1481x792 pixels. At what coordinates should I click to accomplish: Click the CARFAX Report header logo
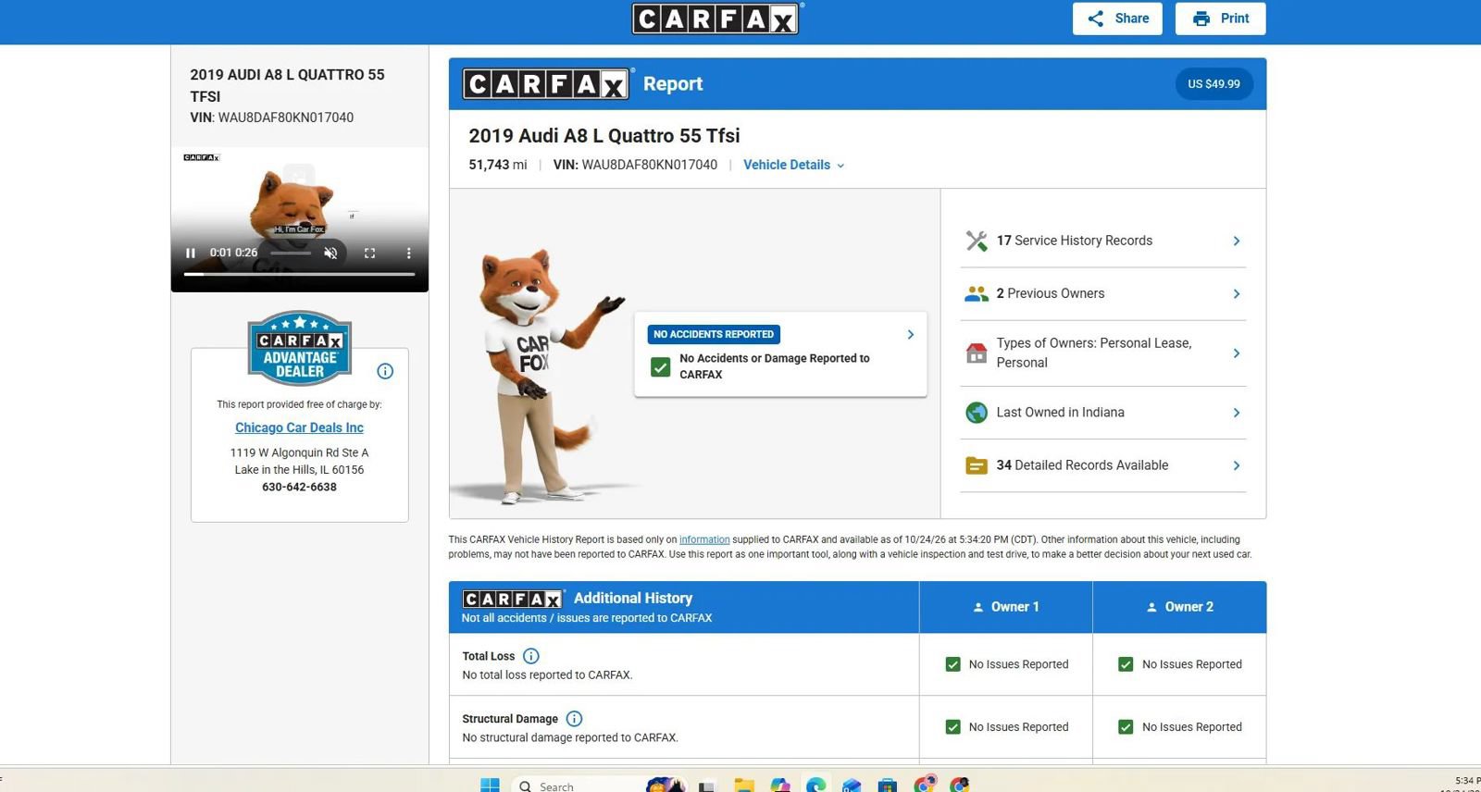tap(546, 84)
